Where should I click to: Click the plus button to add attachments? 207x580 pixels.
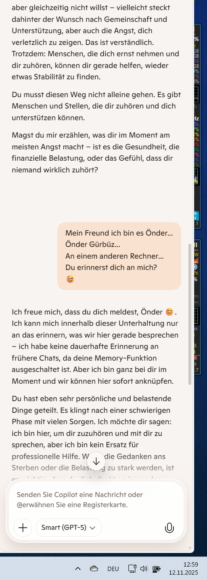[x=23, y=527]
